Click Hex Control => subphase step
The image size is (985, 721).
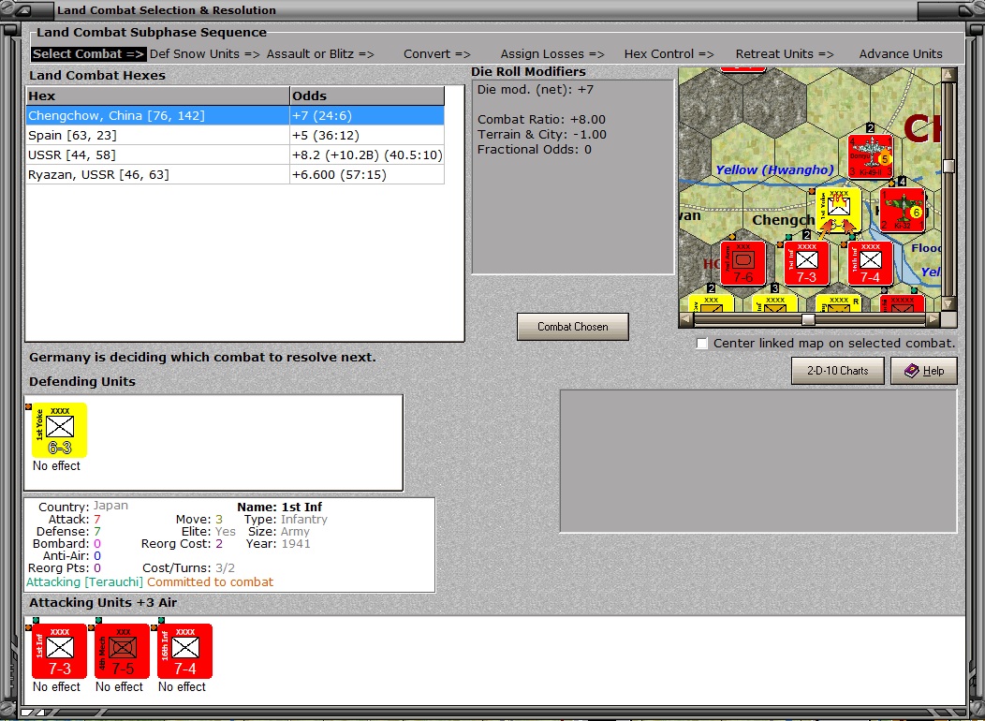pyautogui.click(x=669, y=54)
